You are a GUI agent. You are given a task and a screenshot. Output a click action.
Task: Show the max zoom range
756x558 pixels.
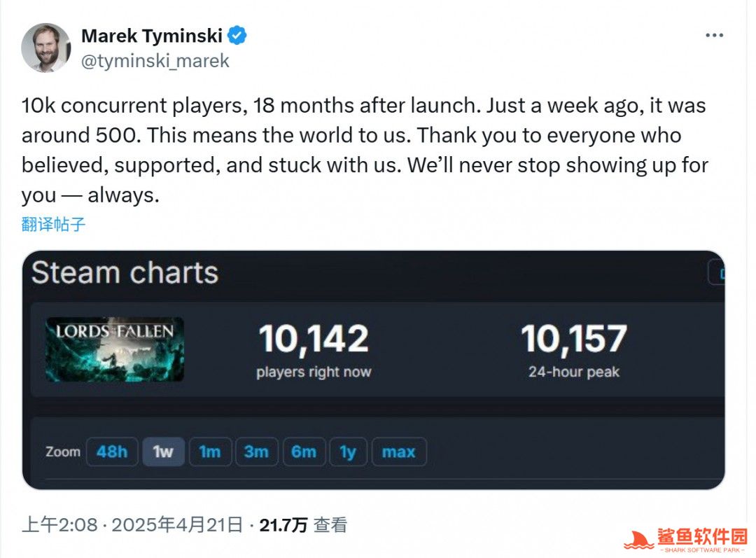398,452
